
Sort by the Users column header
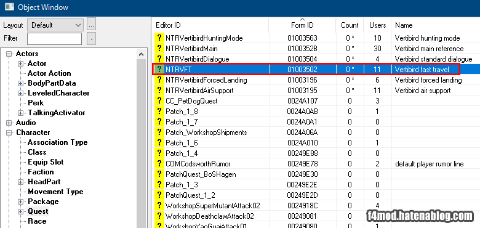coord(377,25)
